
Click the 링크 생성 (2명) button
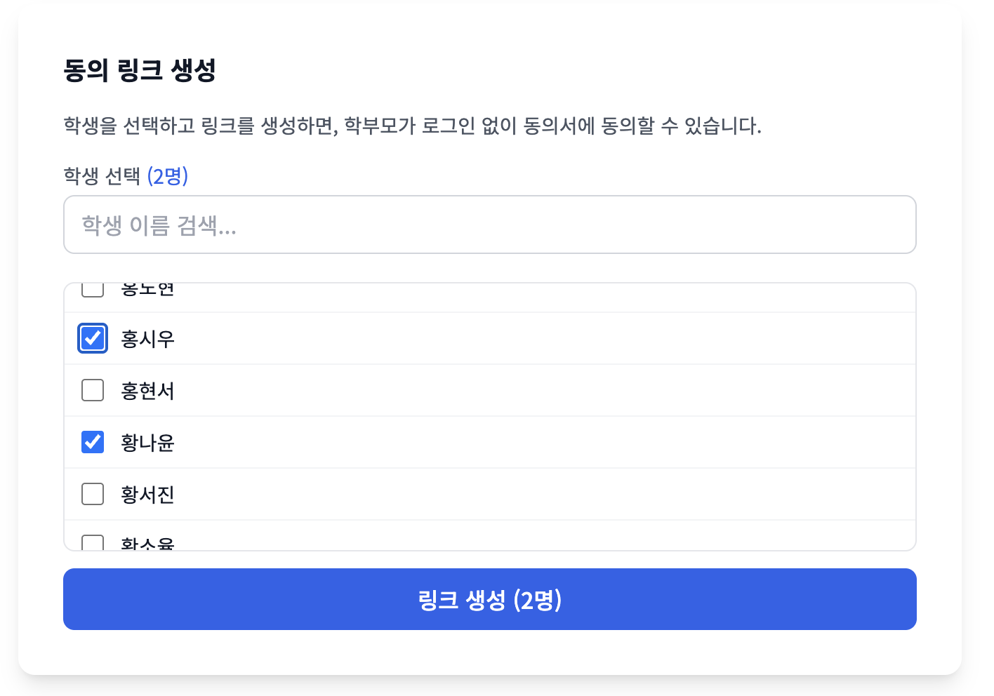point(489,599)
